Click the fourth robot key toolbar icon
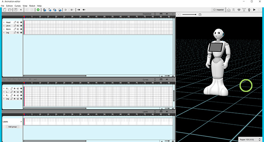 [x=60, y=10]
